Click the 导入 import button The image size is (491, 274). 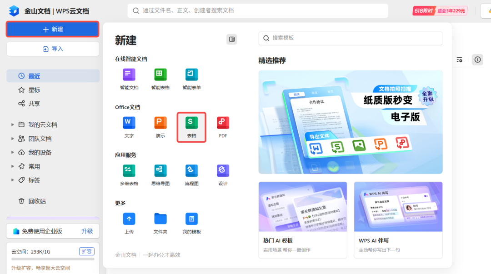point(53,49)
